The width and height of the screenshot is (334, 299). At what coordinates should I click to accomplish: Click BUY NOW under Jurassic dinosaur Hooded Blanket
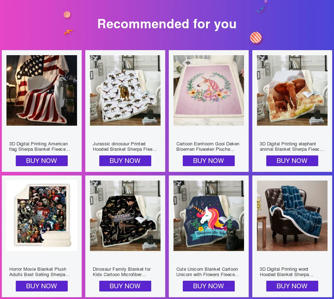click(125, 161)
